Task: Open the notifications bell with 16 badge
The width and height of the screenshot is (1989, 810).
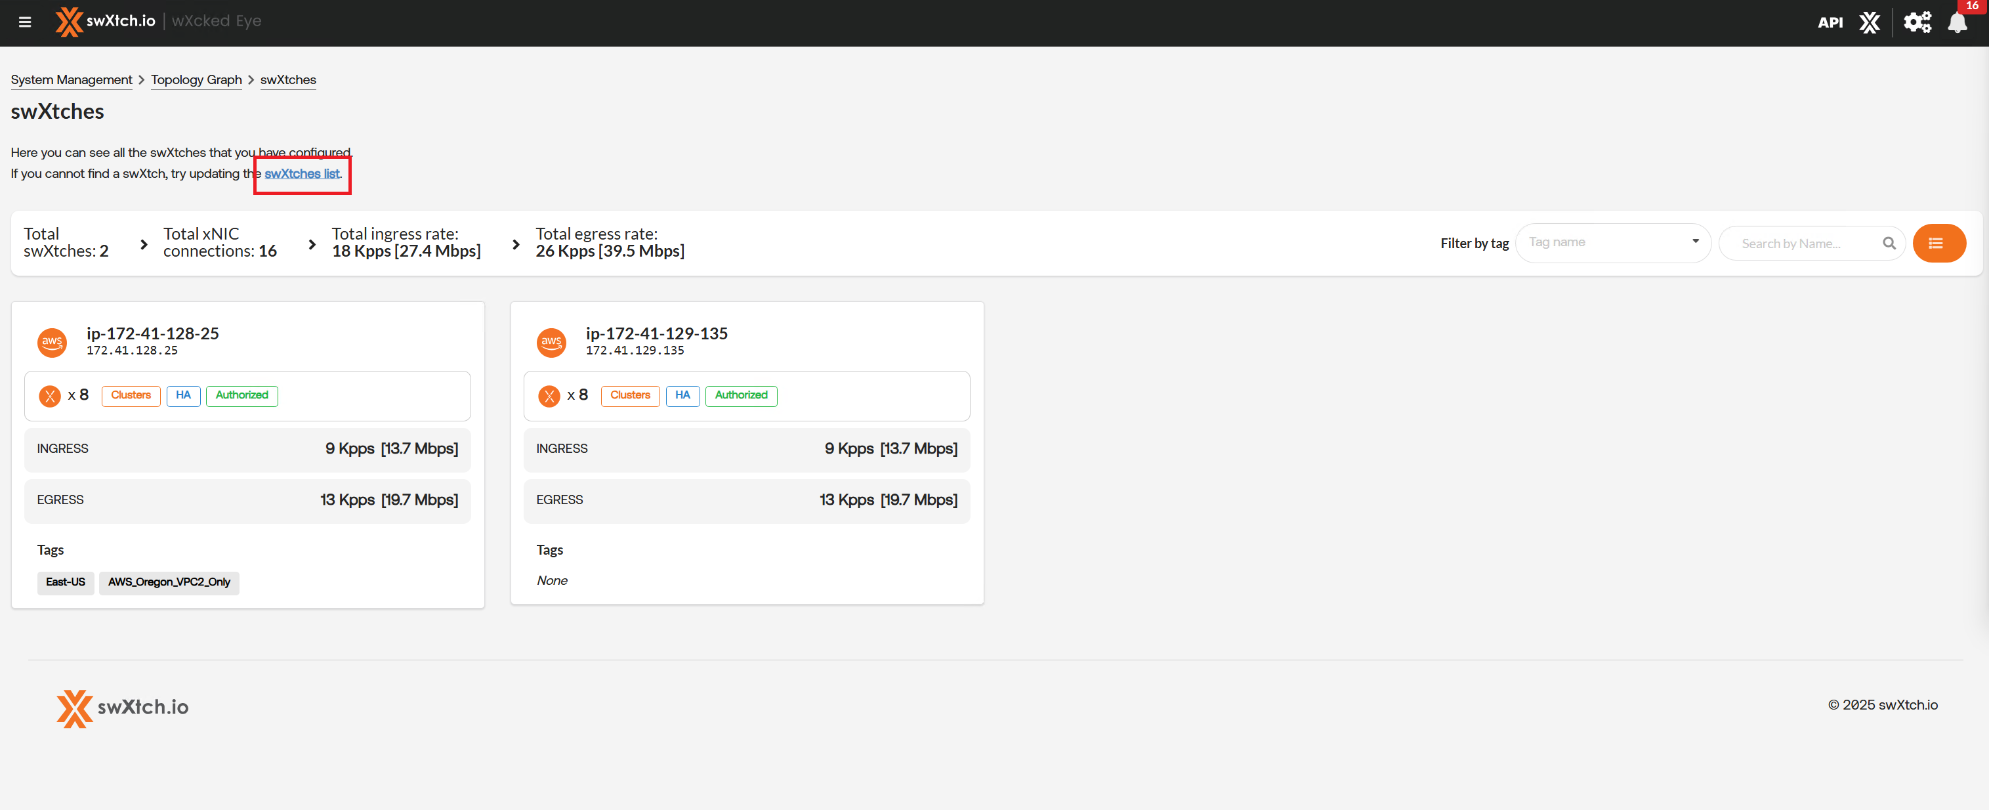Action: [1958, 22]
